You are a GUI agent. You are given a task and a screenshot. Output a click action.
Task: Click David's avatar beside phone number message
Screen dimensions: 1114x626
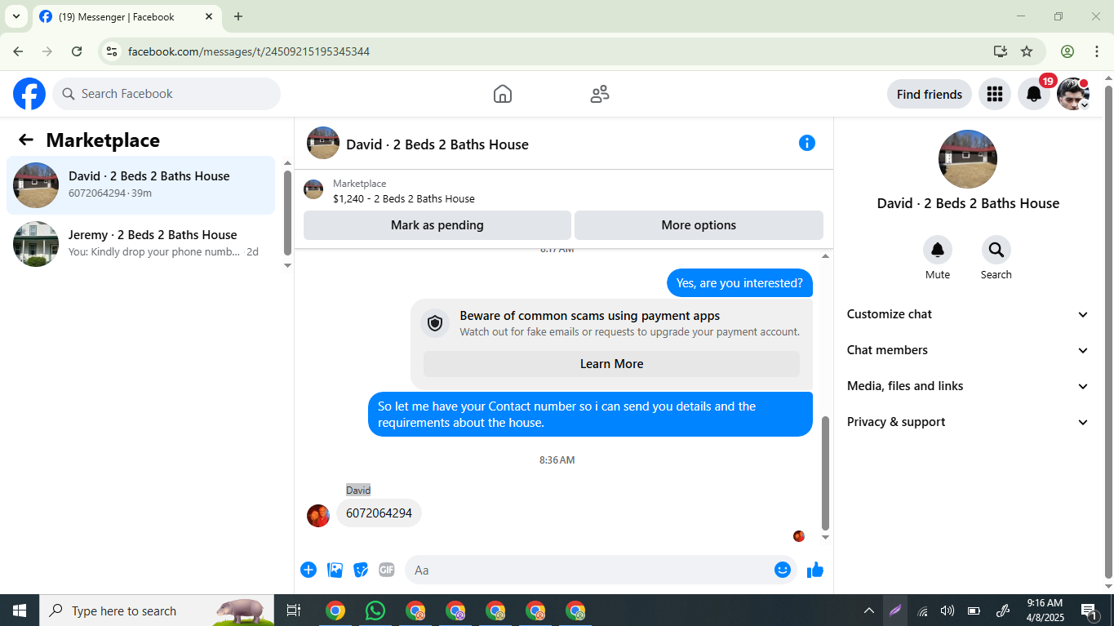coord(318,515)
